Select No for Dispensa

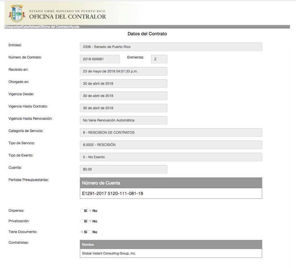coord(91,211)
